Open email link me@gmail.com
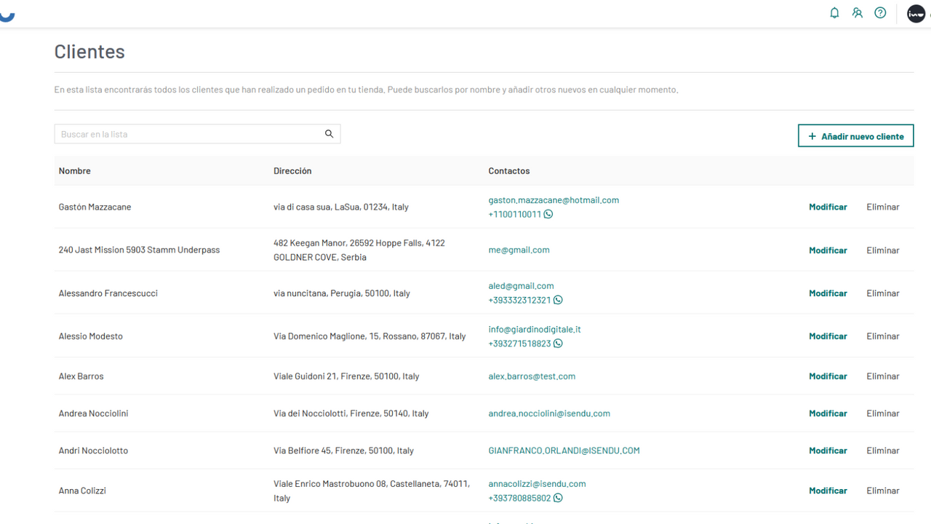 (519, 250)
